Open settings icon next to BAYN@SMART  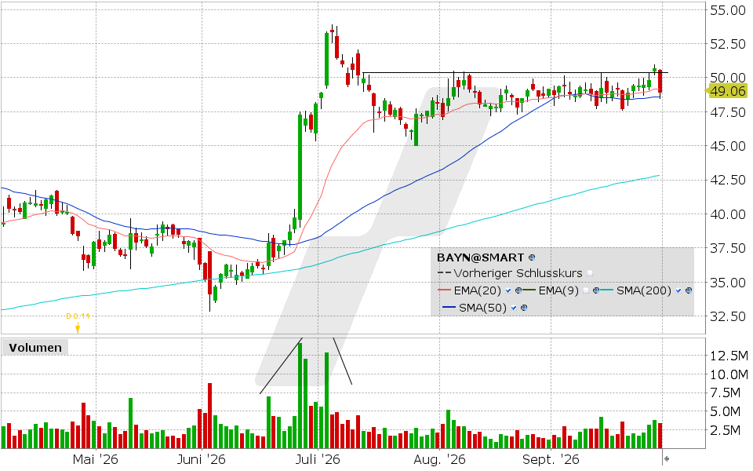click(532, 257)
